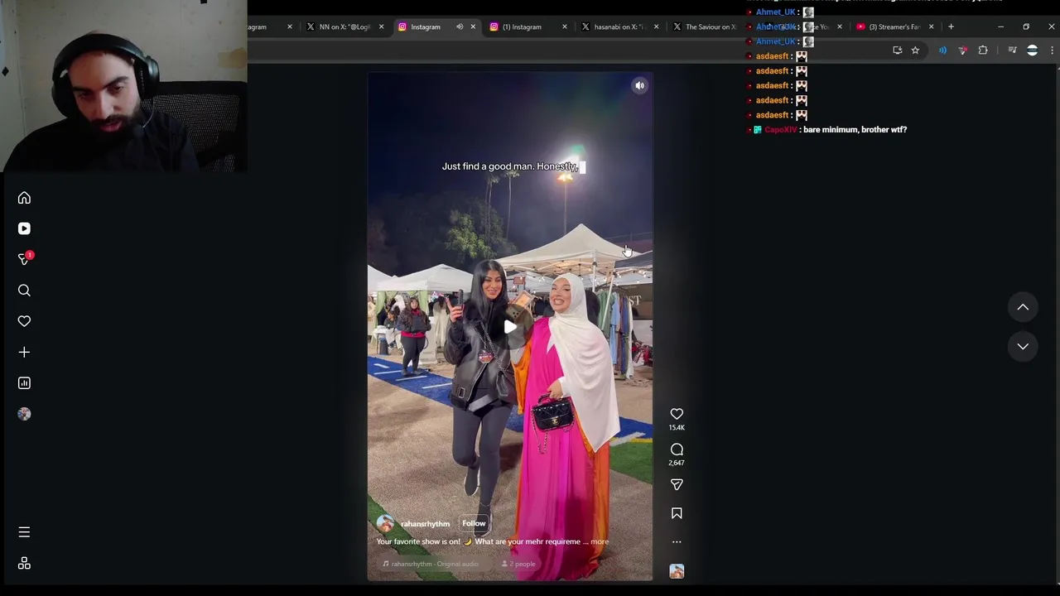Viewport: 1060px width, 596px height.
Task: Expand the caption with 'more'
Action: [600, 541]
